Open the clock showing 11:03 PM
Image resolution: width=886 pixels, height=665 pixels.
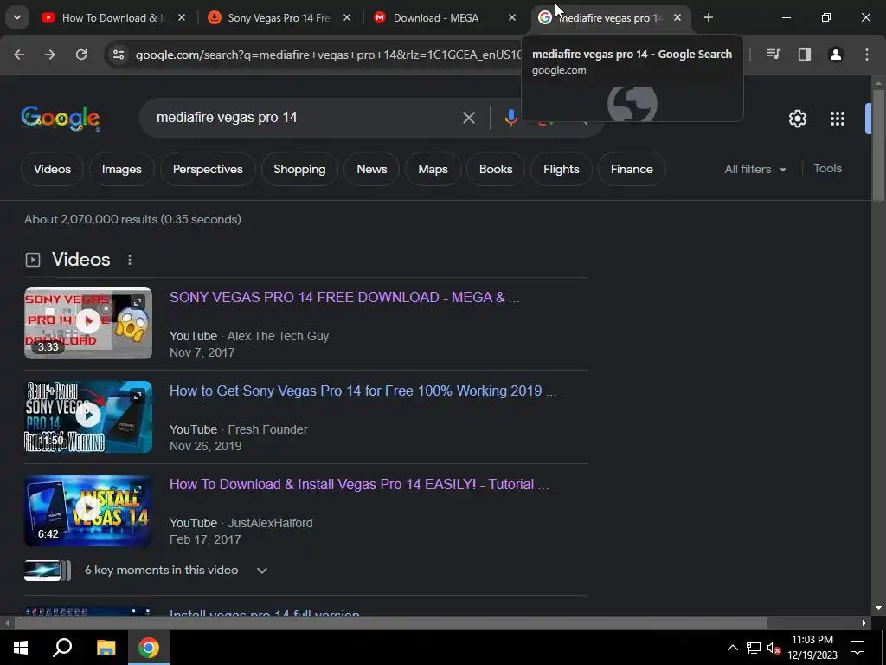(812, 648)
